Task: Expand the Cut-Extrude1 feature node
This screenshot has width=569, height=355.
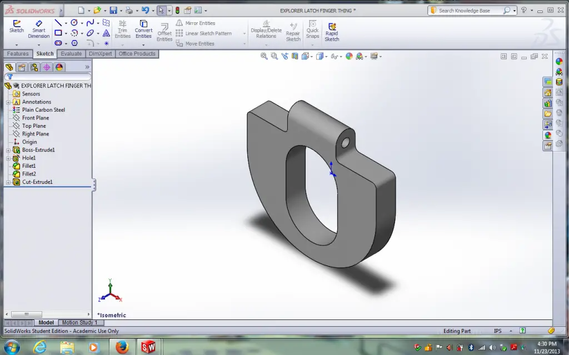Action: point(8,182)
